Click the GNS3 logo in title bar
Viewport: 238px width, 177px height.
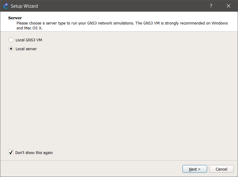(6, 6)
